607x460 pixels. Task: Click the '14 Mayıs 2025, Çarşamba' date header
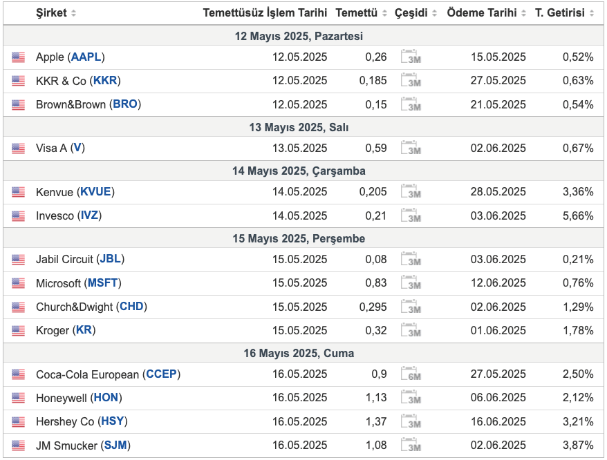(x=299, y=171)
